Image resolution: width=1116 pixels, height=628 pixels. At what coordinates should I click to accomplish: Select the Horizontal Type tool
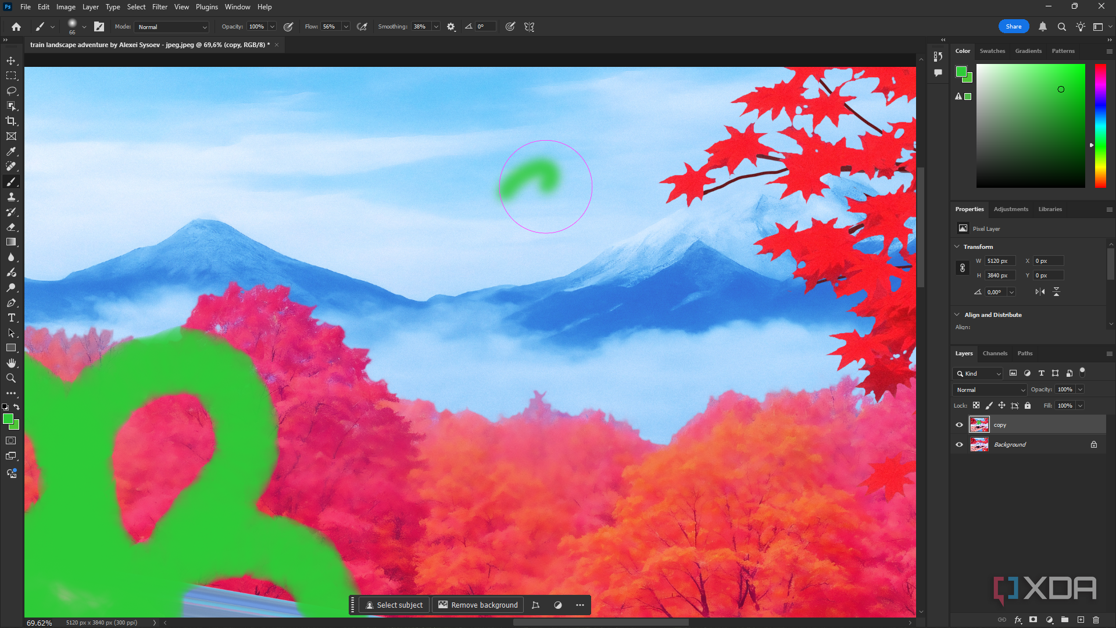[11, 318]
